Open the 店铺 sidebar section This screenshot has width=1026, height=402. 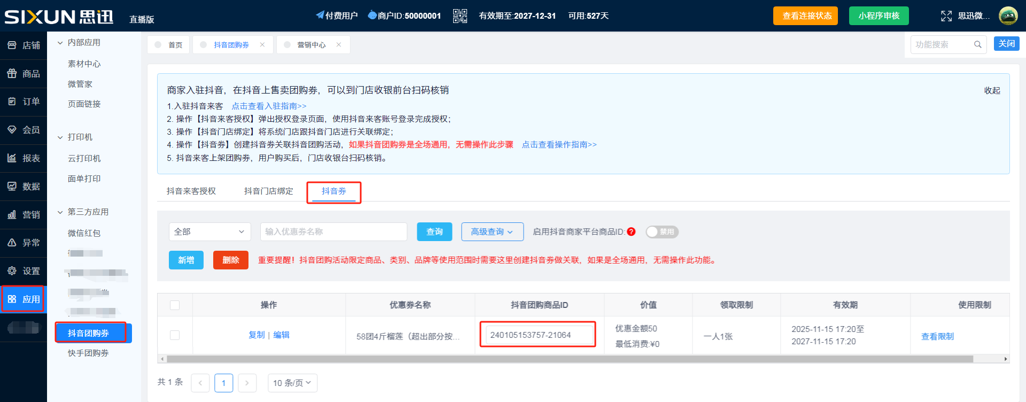click(24, 45)
